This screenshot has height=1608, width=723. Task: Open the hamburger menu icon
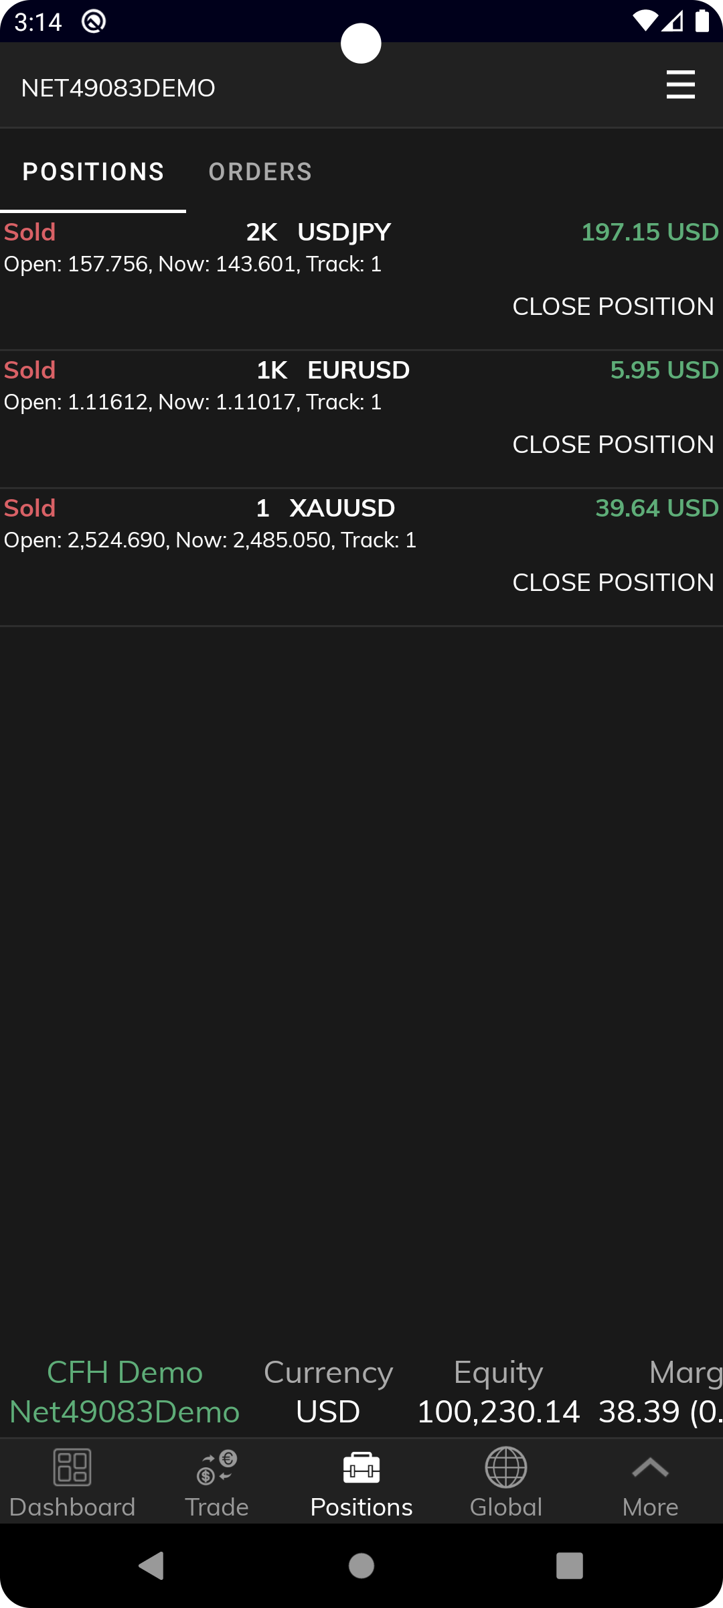pos(680,85)
